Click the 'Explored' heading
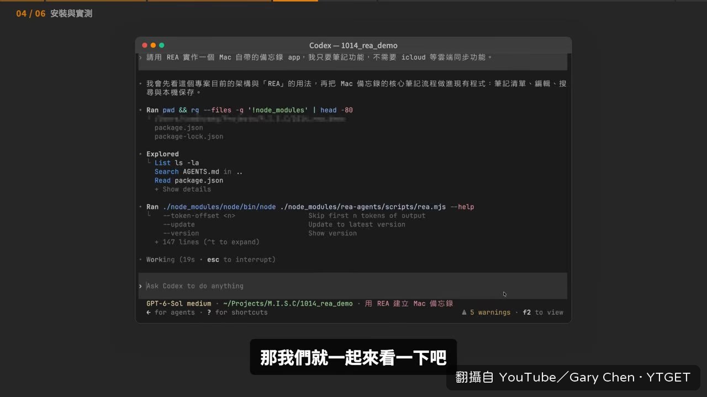The image size is (707, 397). [162, 154]
